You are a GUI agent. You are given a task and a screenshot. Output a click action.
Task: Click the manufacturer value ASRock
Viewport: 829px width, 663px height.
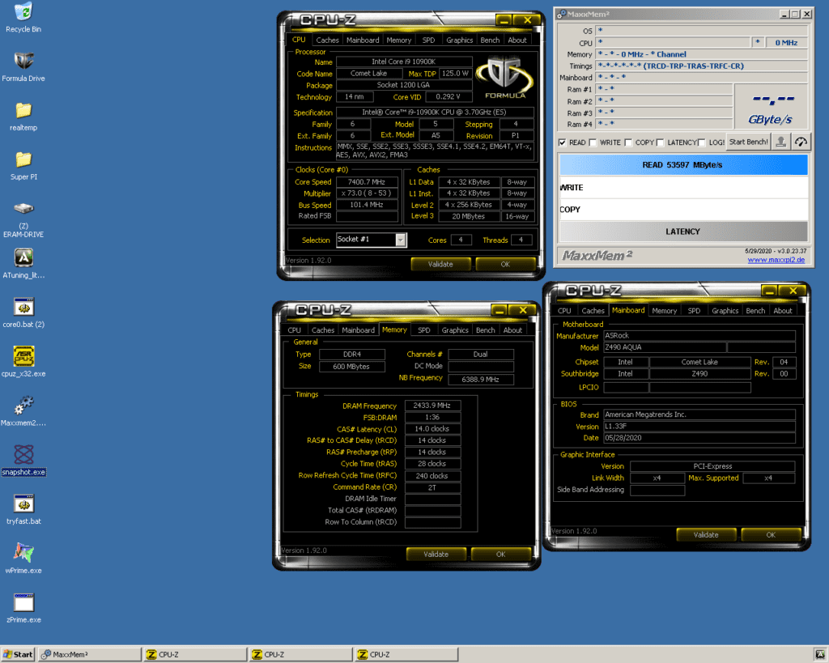coord(699,336)
